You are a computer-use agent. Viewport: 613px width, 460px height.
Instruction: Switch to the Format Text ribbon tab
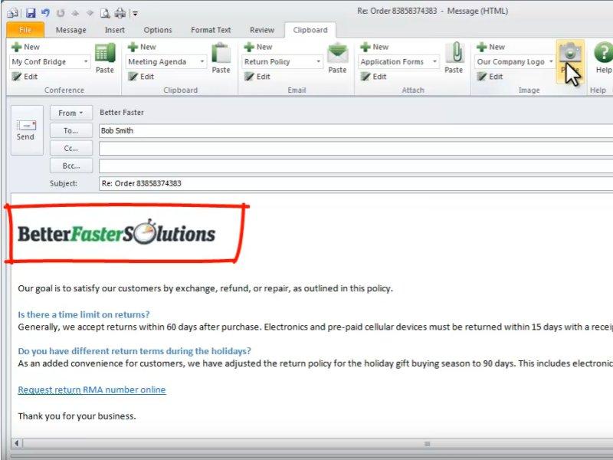[211, 30]
